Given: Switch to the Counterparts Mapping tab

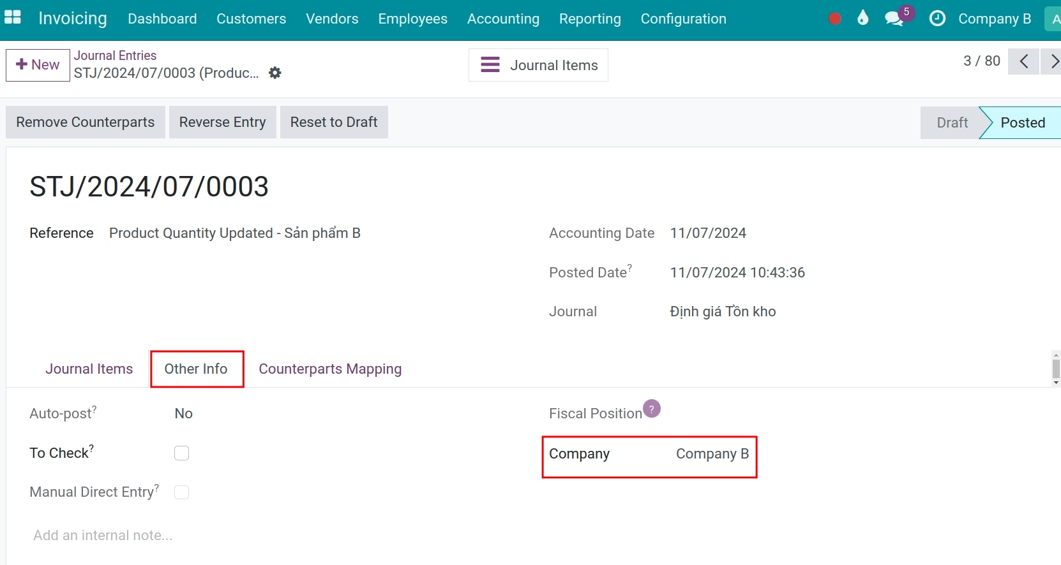Looking at the screenshot, I should pos(330,369).
